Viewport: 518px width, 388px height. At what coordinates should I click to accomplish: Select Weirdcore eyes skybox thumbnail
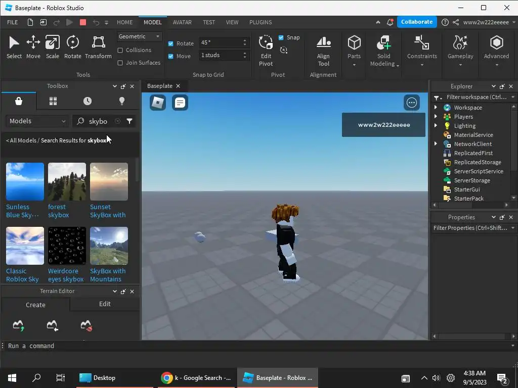pos(67,246)
